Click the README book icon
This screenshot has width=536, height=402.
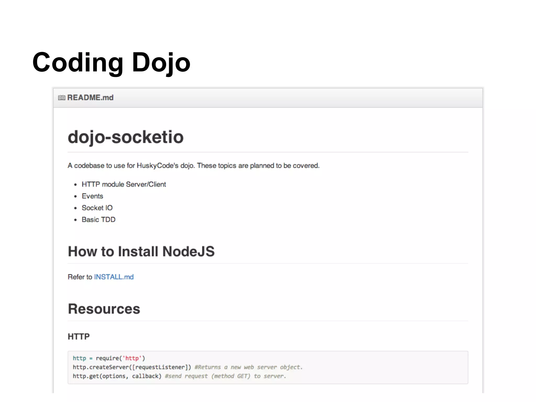62,98
